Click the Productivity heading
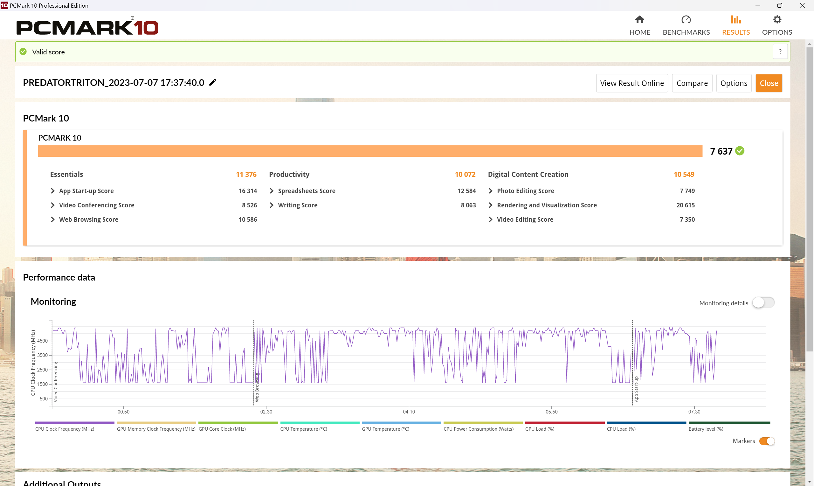Viewport: 814px width, 486px height. point(289,174)
